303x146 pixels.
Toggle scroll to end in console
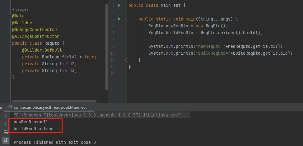click(5, 140)
